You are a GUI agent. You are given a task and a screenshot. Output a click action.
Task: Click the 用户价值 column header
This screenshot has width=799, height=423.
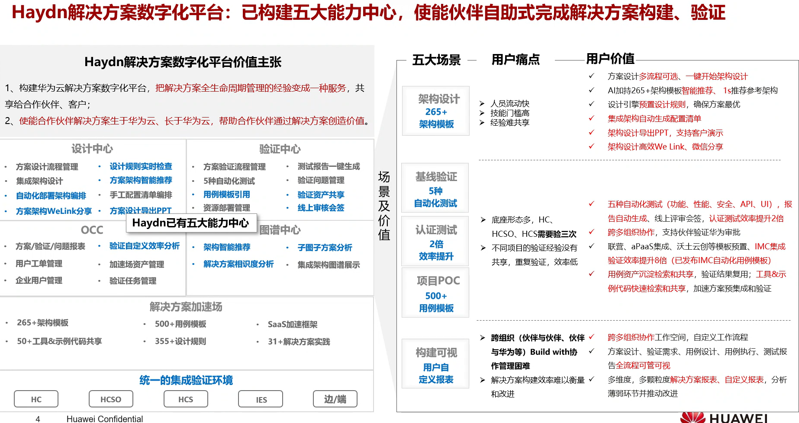[x=610, y=58]
